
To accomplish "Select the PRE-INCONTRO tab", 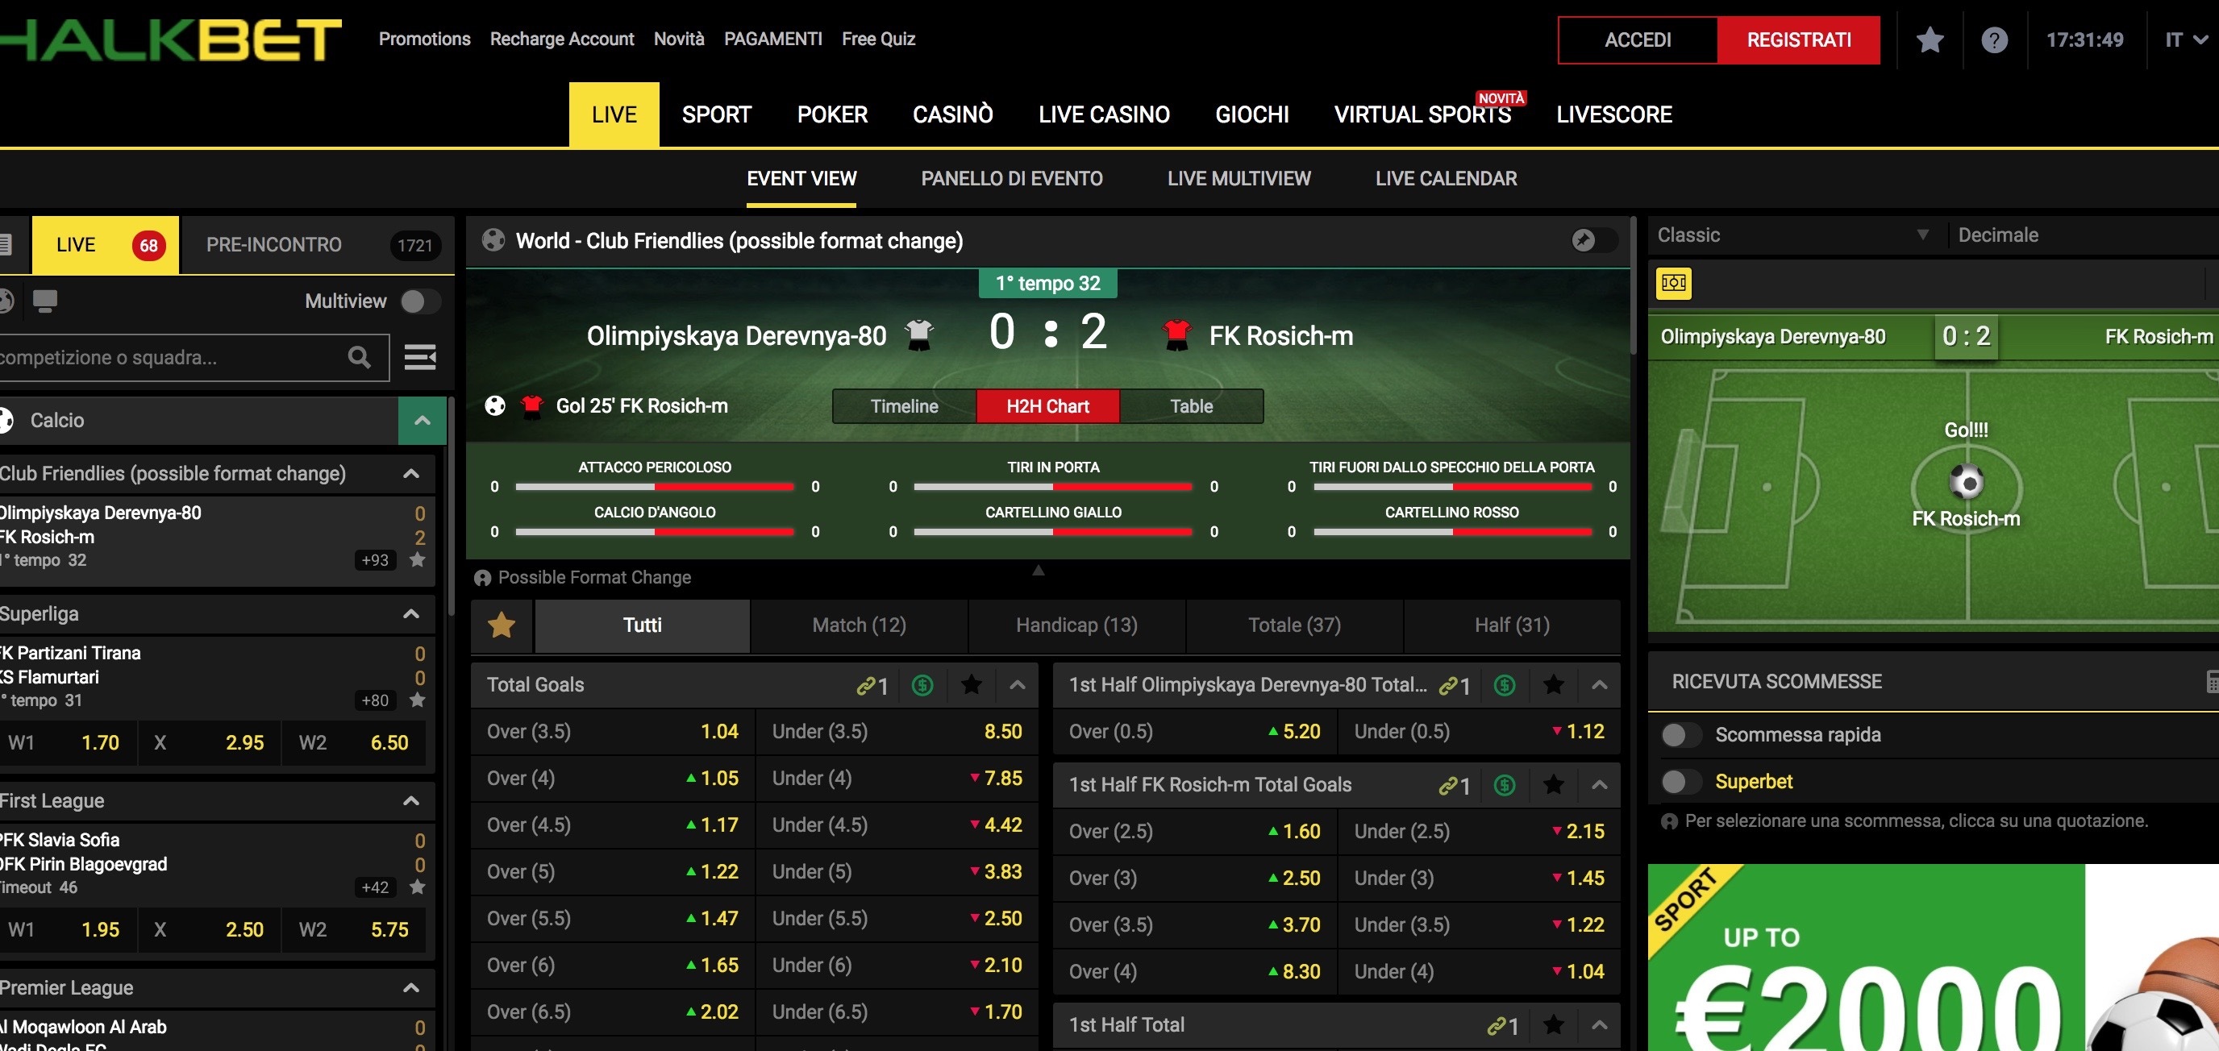I will point(317,244).
